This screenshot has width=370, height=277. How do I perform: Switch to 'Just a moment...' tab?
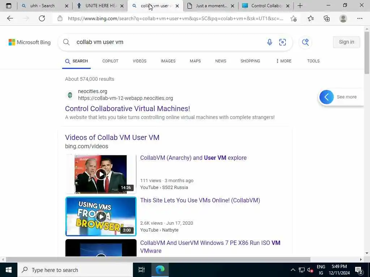click(x=211, y=6)
